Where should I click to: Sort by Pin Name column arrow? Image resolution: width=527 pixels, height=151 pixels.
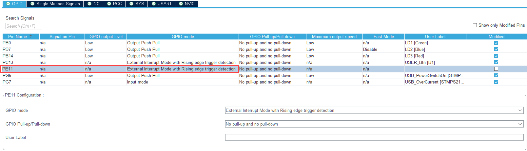point(31,37)
